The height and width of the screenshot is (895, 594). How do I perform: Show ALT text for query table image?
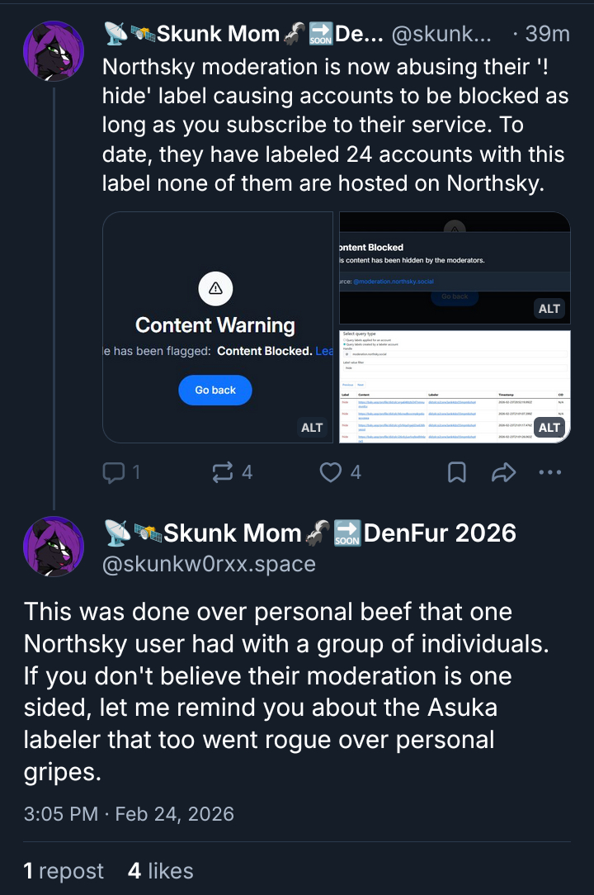click(x=549, y=427)
